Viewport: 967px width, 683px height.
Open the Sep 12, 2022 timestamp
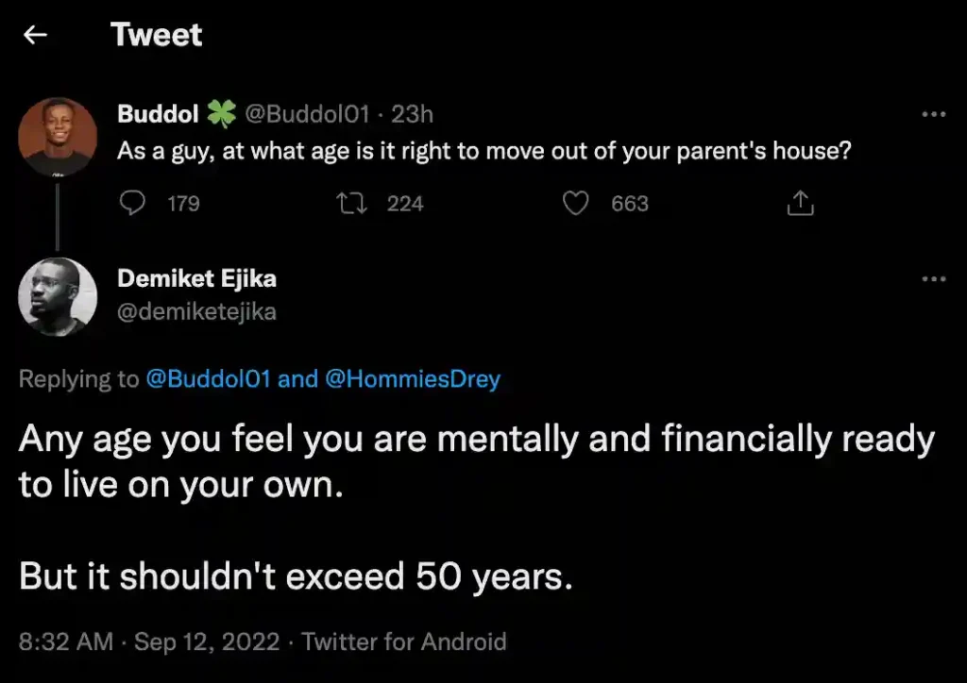point(207,642)
